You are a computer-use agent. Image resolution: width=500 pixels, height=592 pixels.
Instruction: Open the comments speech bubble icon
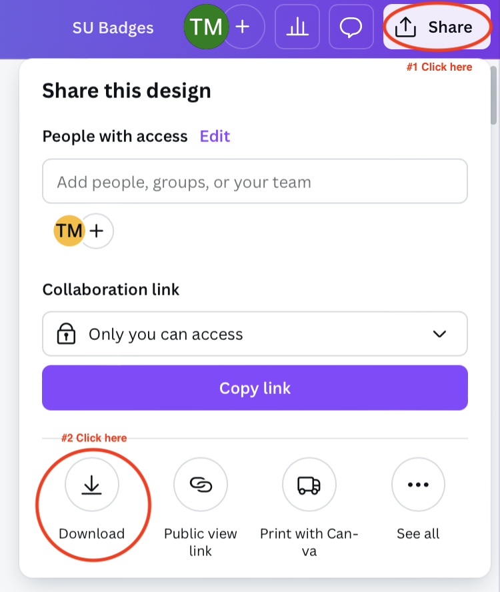tap(351, 27)
